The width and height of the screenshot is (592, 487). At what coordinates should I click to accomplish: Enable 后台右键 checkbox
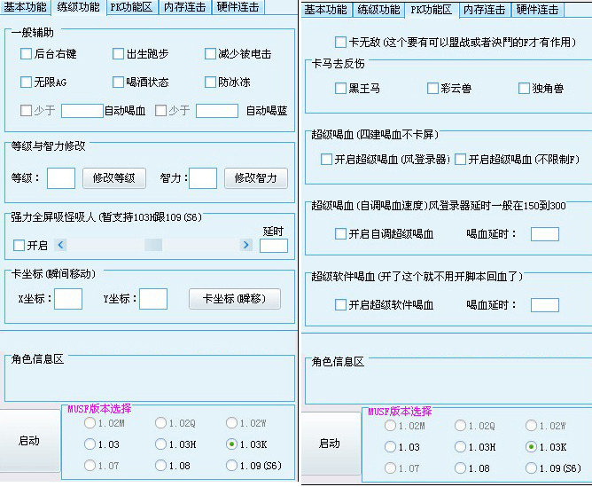pos(26,53)
